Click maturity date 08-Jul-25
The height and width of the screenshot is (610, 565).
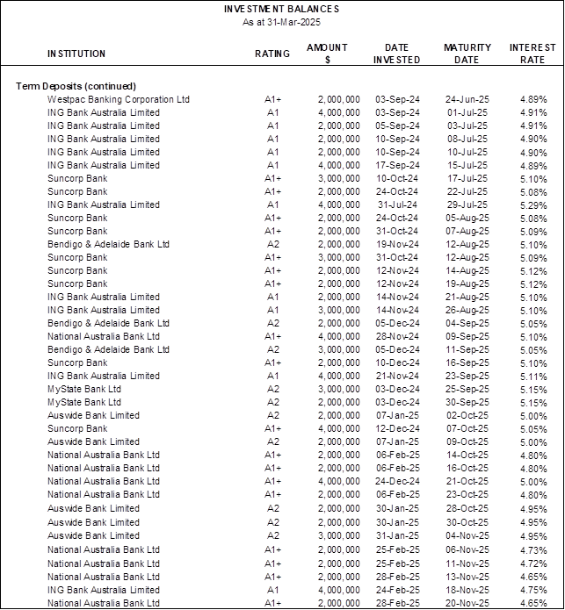tap(467, 140)
